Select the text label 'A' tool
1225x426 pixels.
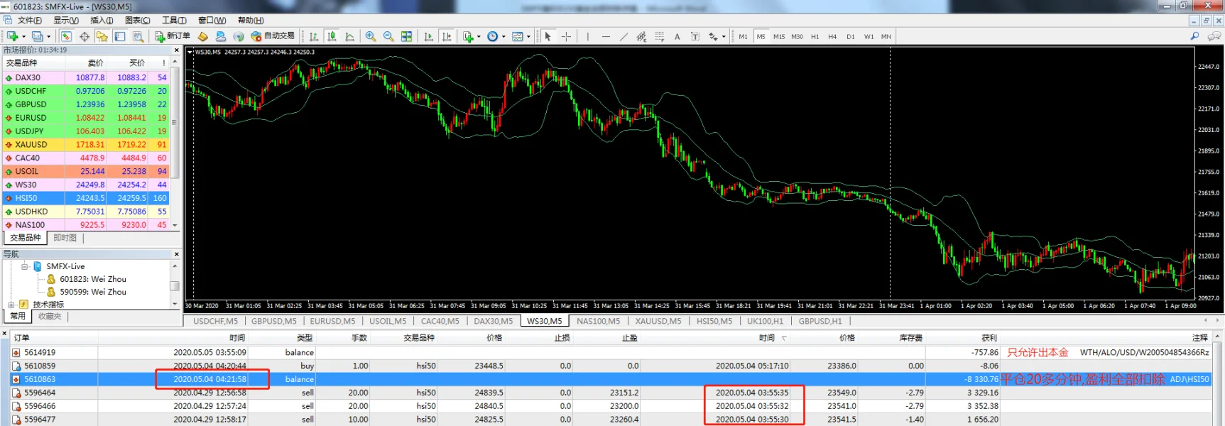click(677, 36)
